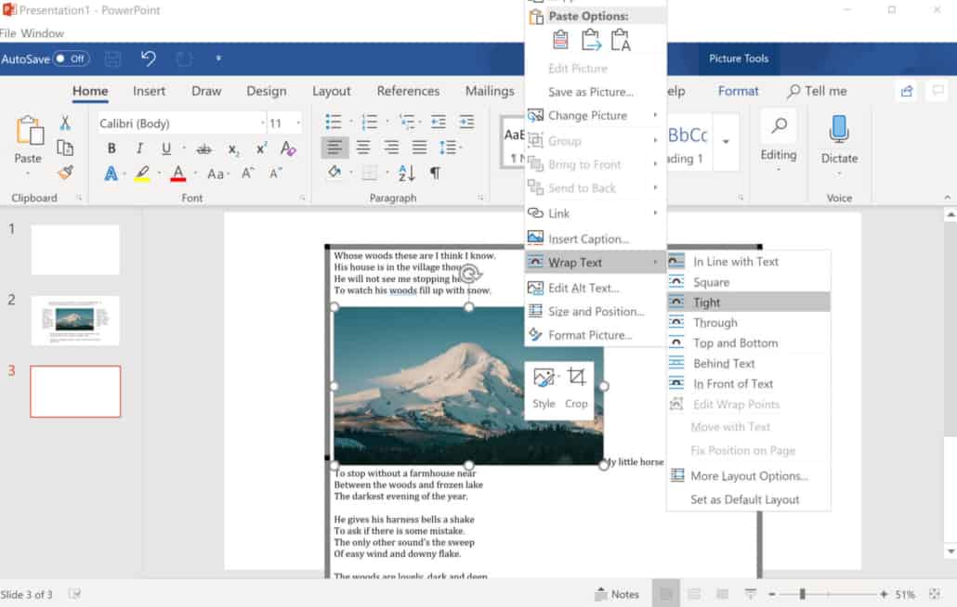Click the Undo arrow icon
The image size is (957, 607).
coord(149,58)
